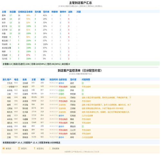This screenshot has width=161, height=159.
Task: Click green status icon for 06-08 17:13 row
Action: [83, 90]
